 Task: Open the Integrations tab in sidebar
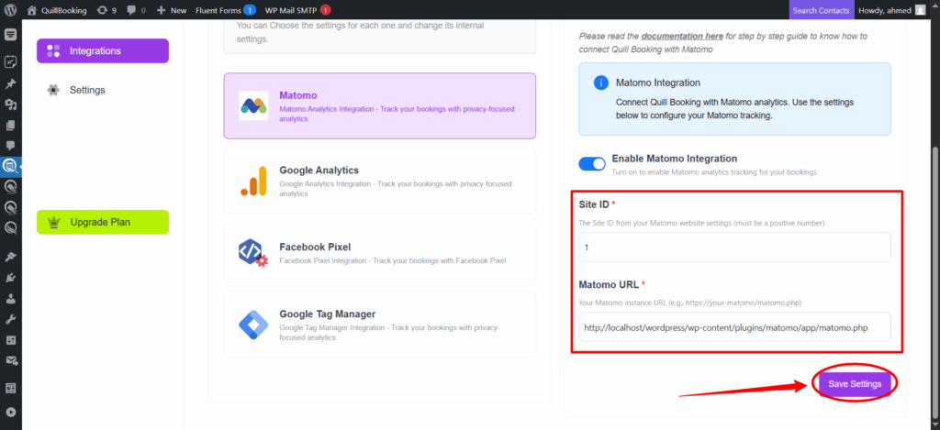pos(102,51)
